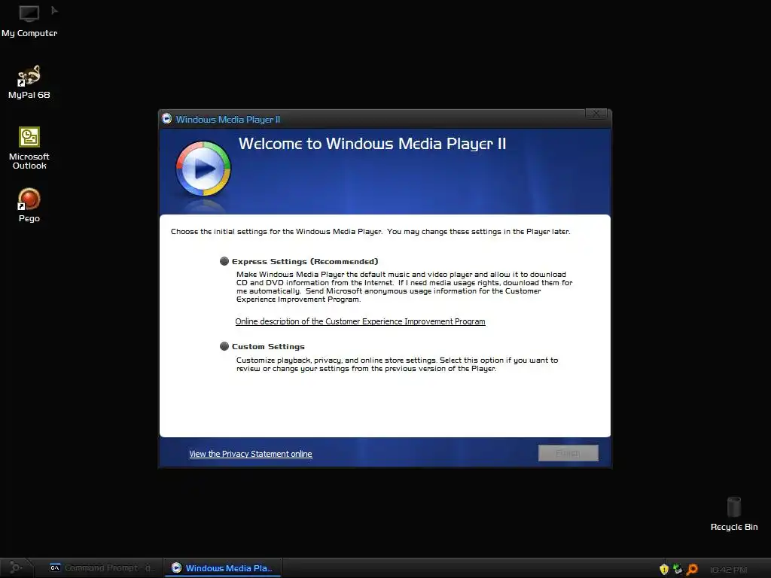Click the Windows Media Player logo
771x578 pixels.
(203, 169)
